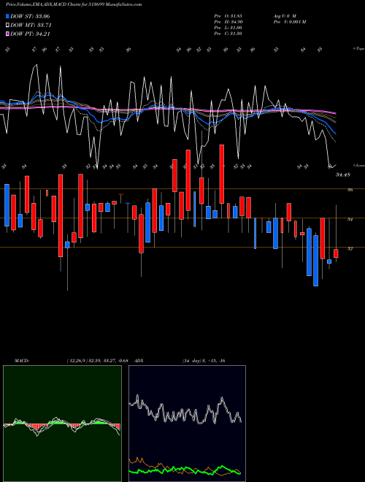Click the '<Tops' label at right edge
The width and height of the screenshot is (365, 482).
[358, 49]
